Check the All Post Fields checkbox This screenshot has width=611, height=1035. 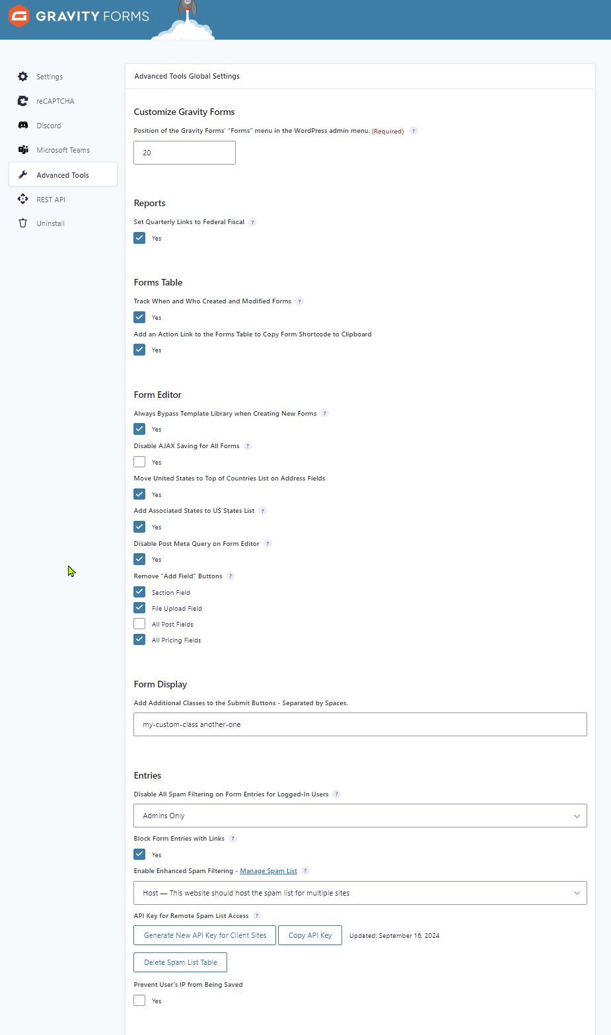point(139,624)
